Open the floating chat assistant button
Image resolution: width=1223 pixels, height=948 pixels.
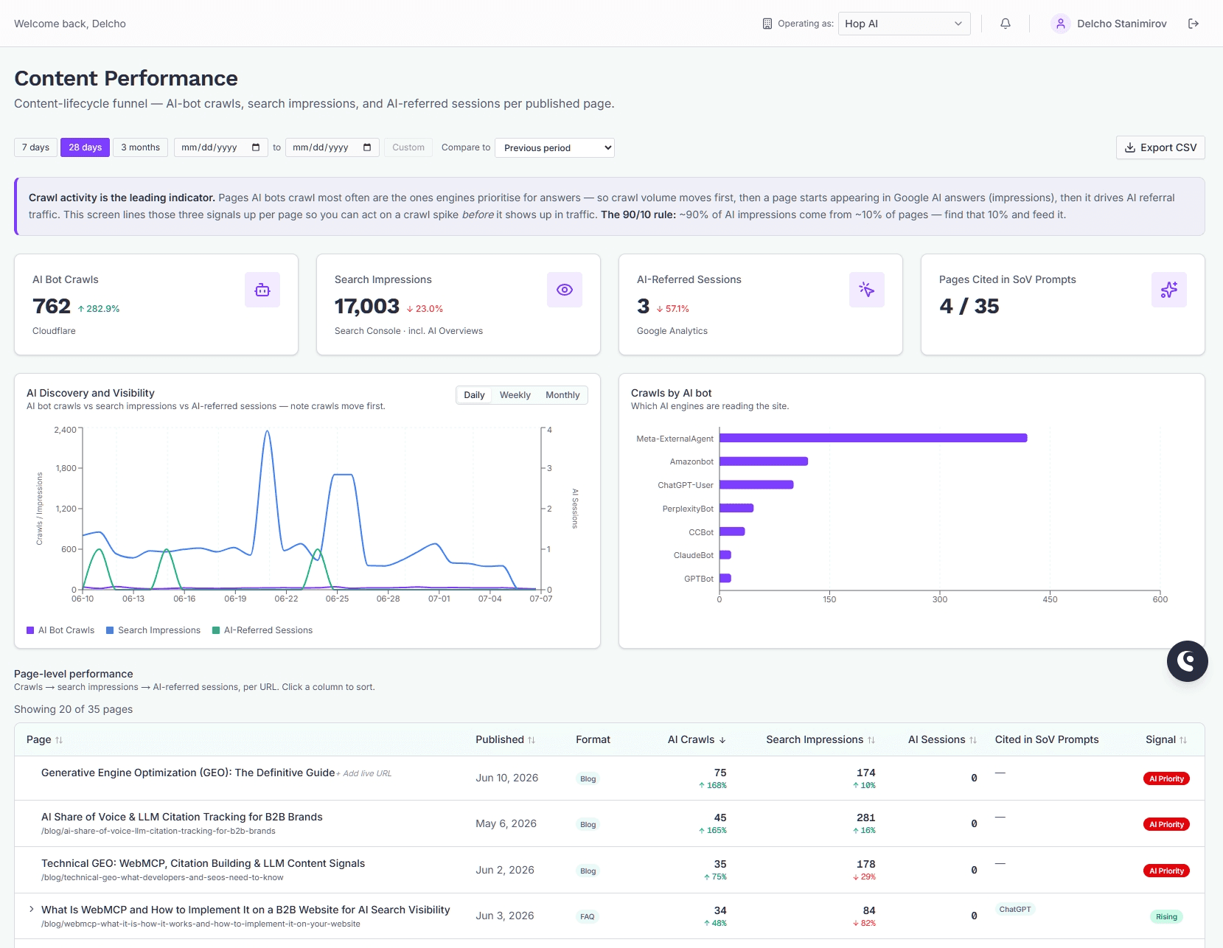coord(1187,661)
